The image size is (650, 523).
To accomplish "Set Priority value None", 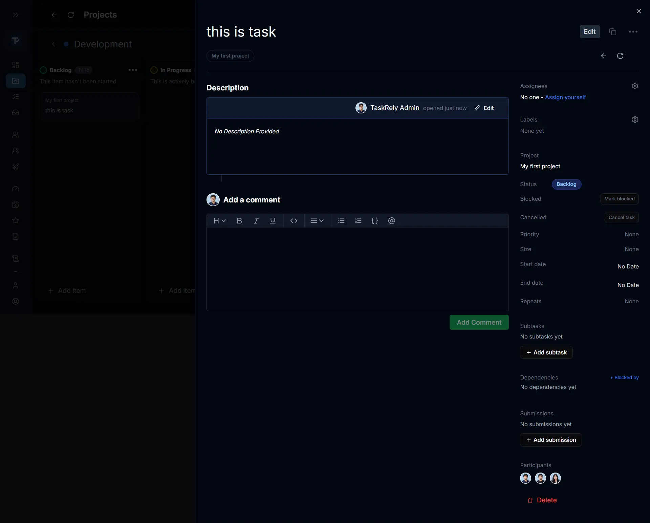I will tap(632, 234).
